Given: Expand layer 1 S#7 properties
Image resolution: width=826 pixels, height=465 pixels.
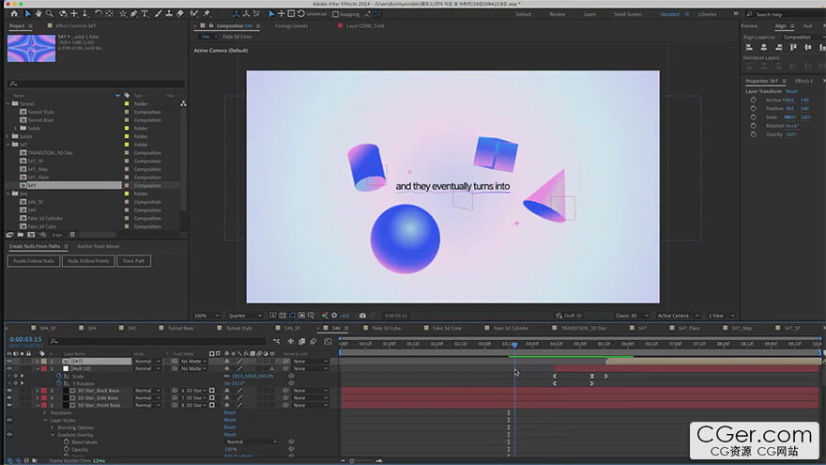Looking at the screenshot, I should 37,361.
